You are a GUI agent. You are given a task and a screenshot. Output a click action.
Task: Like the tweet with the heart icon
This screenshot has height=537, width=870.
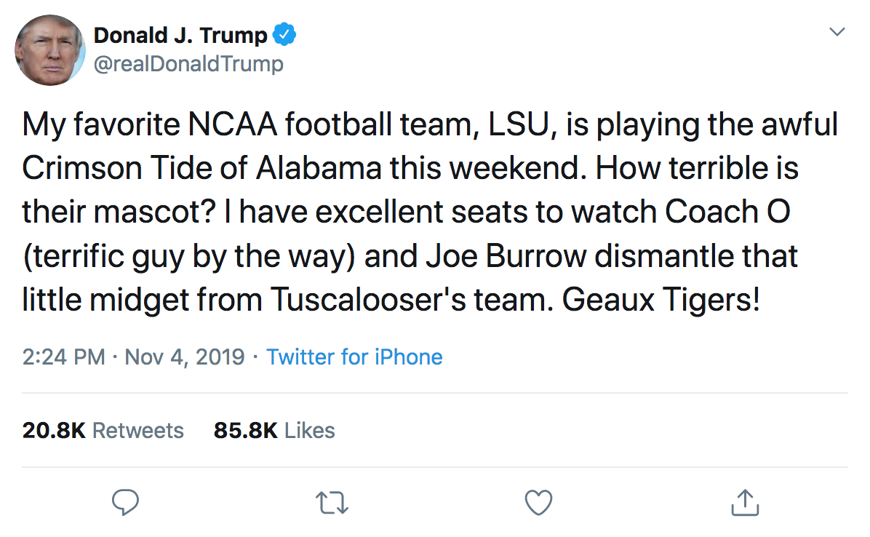(538, 501)
